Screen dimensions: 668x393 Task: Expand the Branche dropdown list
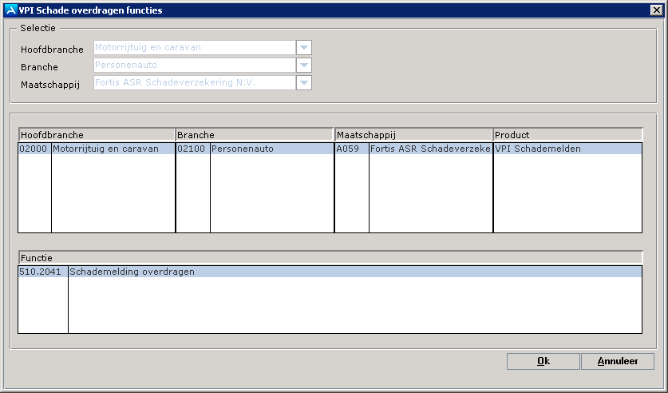pos(303,65)
